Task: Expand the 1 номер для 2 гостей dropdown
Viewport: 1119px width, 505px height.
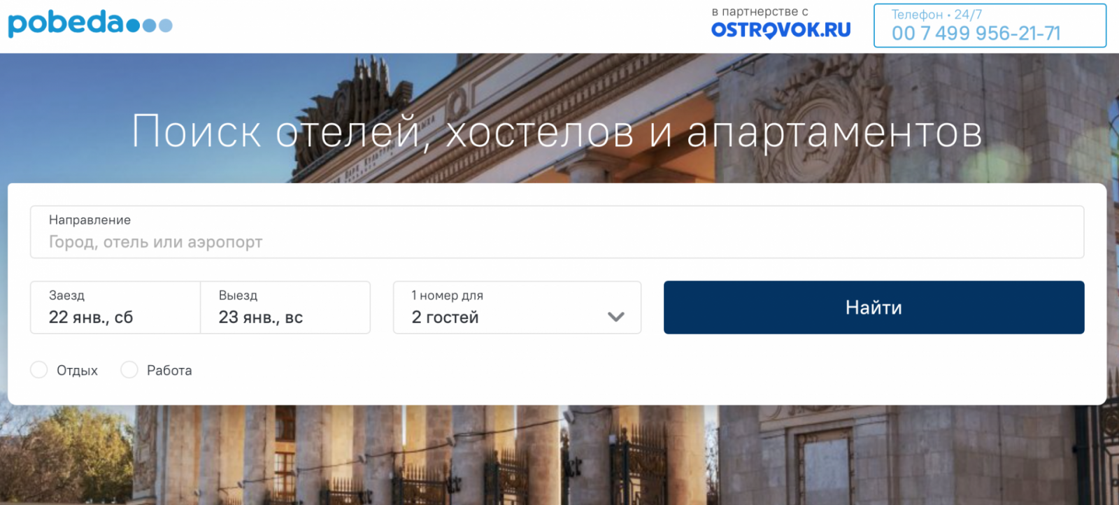Action: pyautogui.click(x=518, y=308)
